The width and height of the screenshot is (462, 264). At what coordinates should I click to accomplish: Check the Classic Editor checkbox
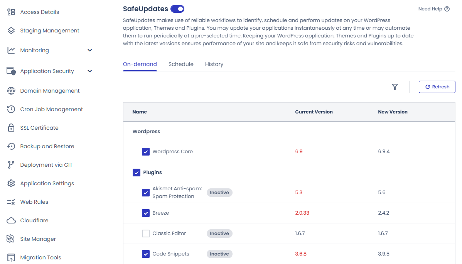click(x=145, y=234)
